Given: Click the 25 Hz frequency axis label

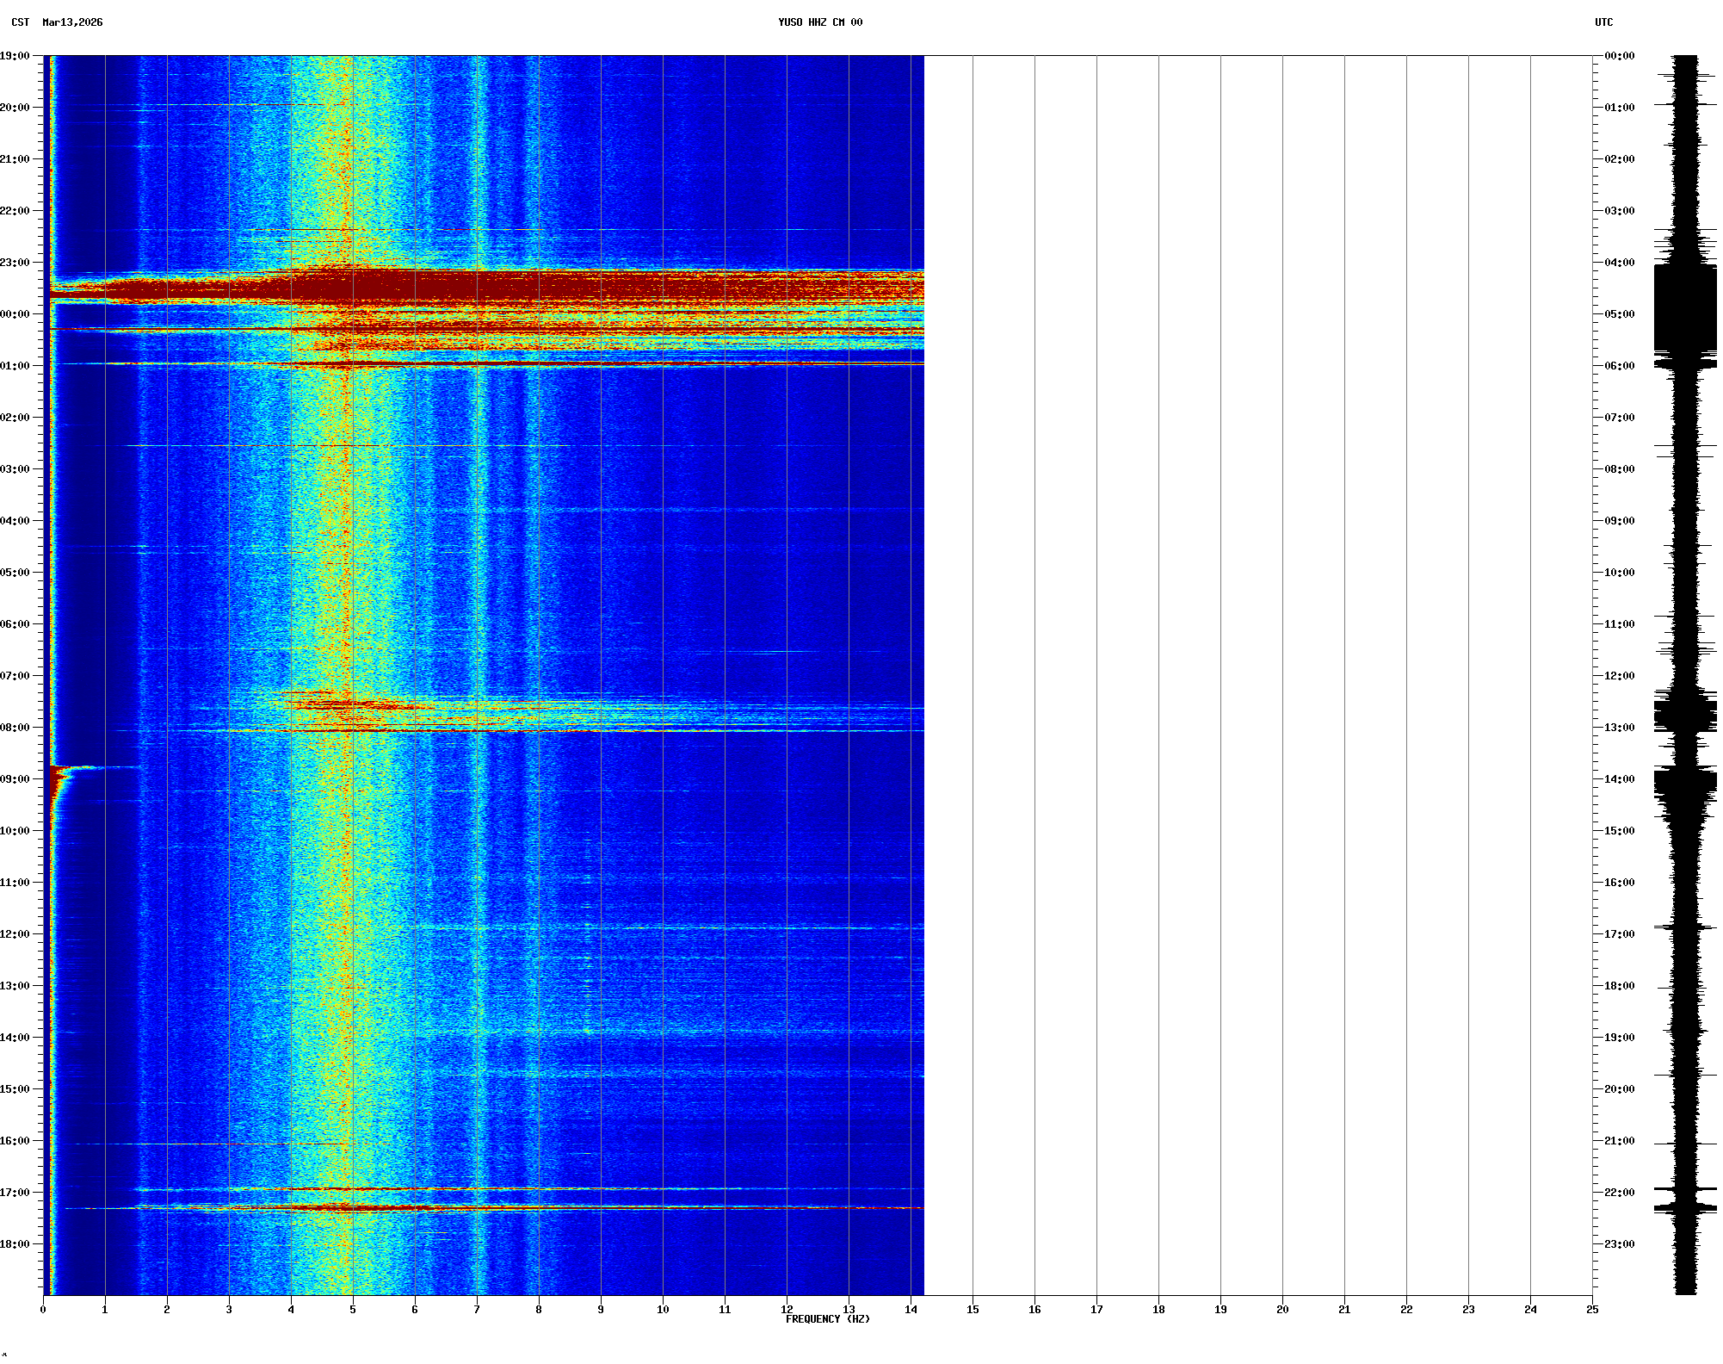Looking at the screenshot, I should 1592,1310.
